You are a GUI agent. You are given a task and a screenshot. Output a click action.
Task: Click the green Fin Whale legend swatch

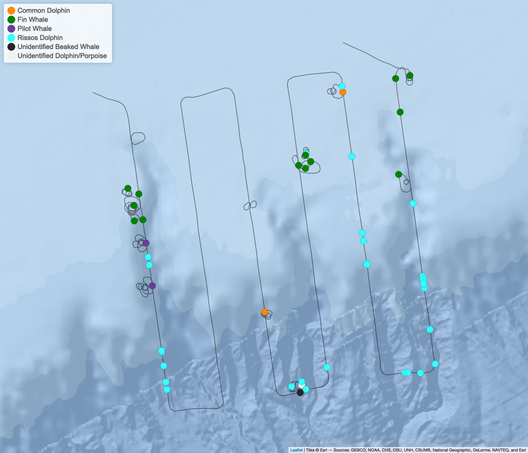[x=12, y=20]
